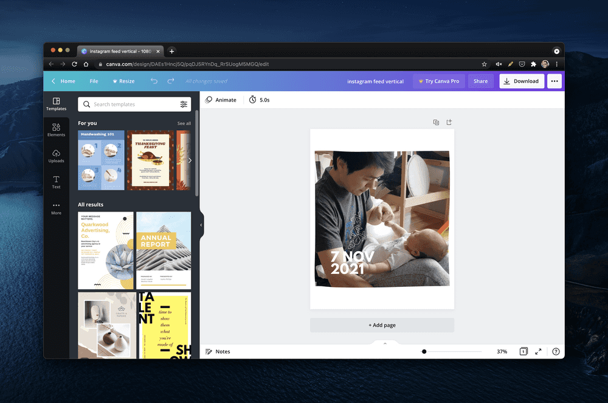608x403 pixels.
Task: Open the Templates sidebar panel
Action: pyautogui.click(x=56, y=104)
